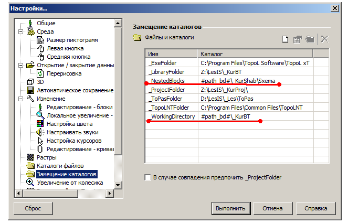Click the Каталог column header
This screenshot has height=224, width=348.
coord(255,54)
